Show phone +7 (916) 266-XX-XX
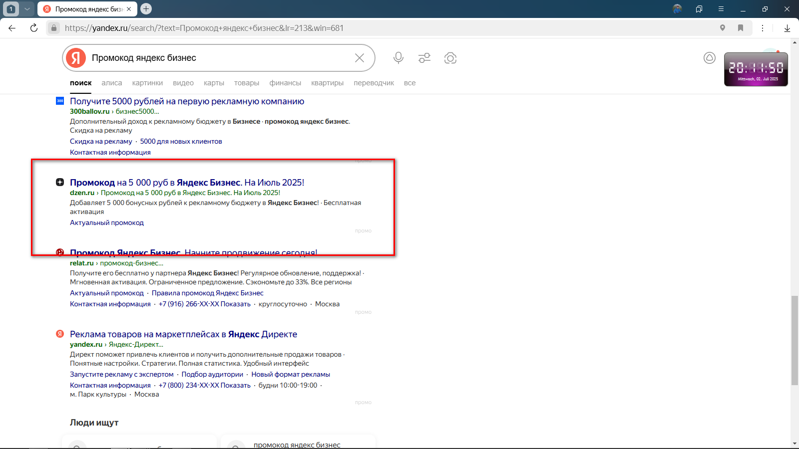Screen dimensions: 799x449 coord(204,304)
